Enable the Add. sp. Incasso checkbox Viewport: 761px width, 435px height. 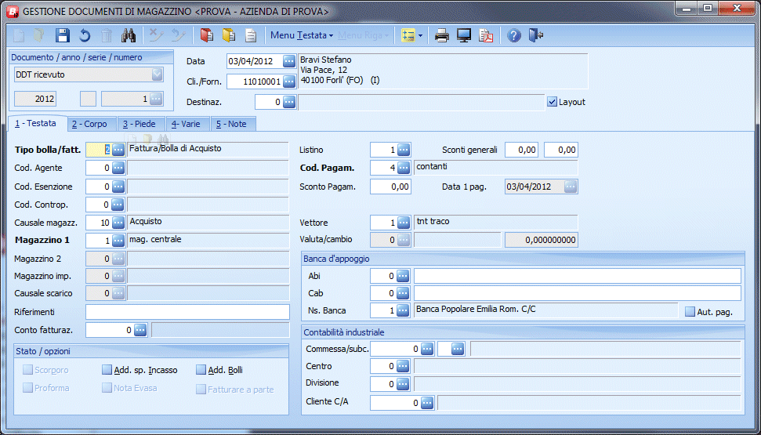(x=107, y=370)
